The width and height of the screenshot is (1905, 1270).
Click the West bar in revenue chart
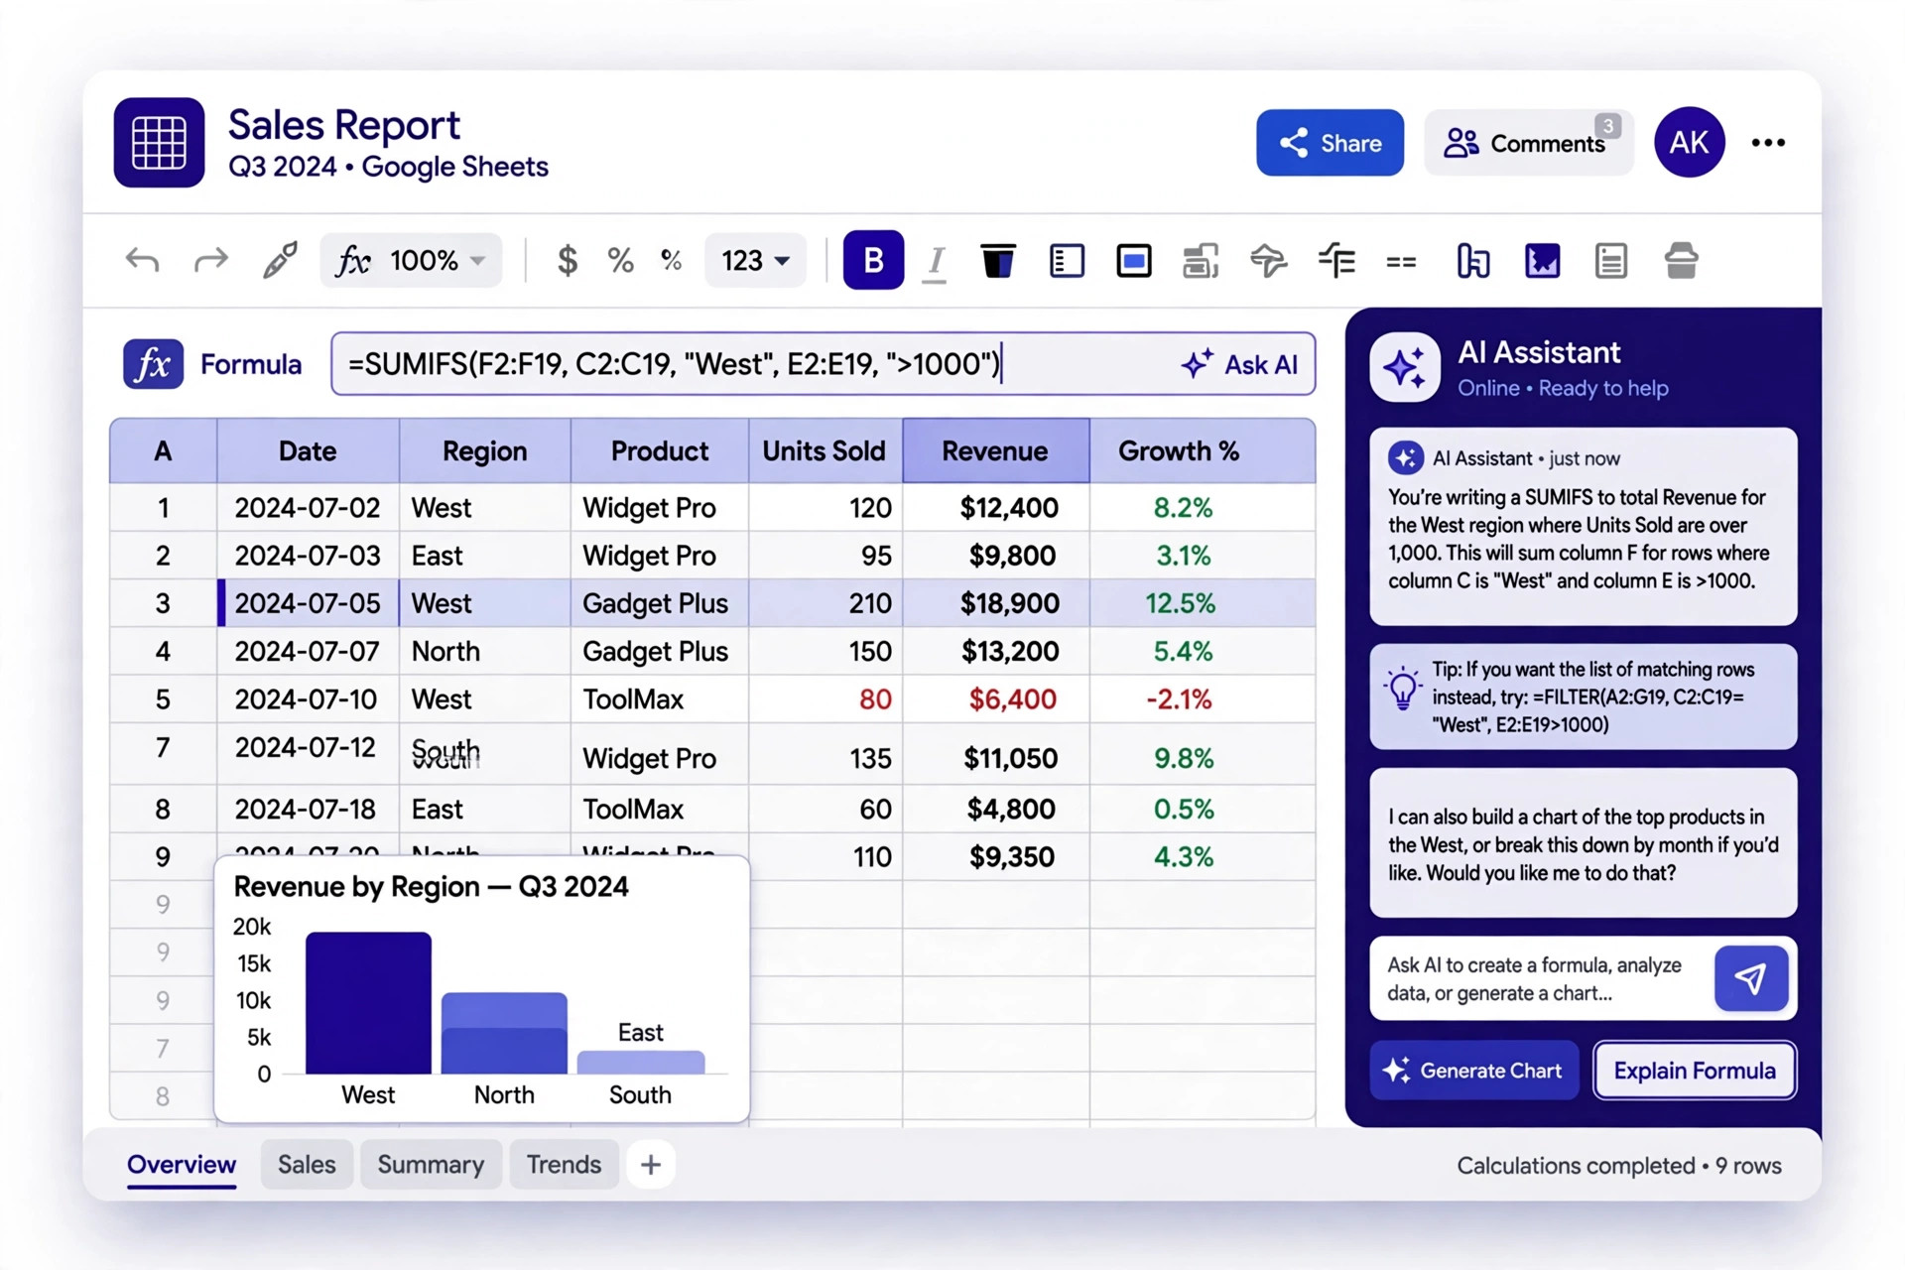[368, 1003]
